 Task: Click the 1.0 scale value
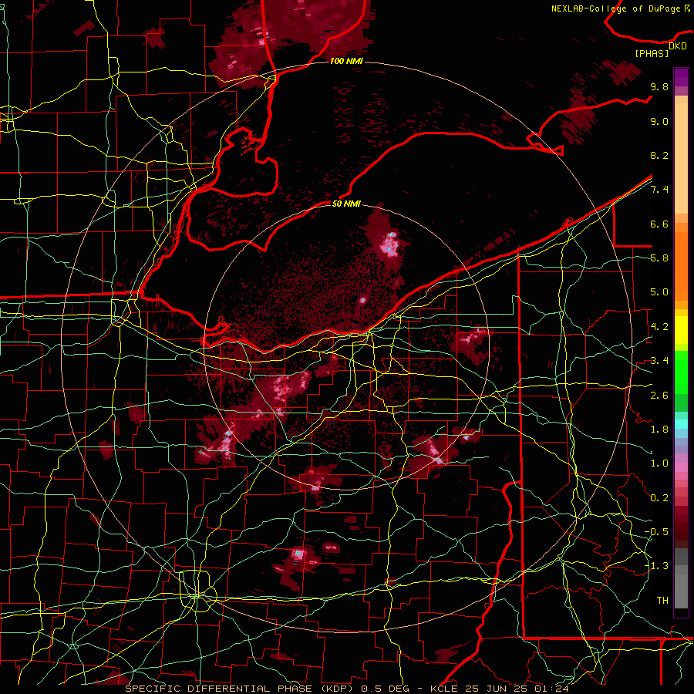659,463
